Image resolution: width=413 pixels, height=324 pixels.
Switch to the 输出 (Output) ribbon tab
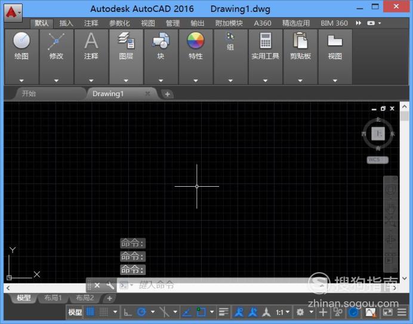point(198,23)
